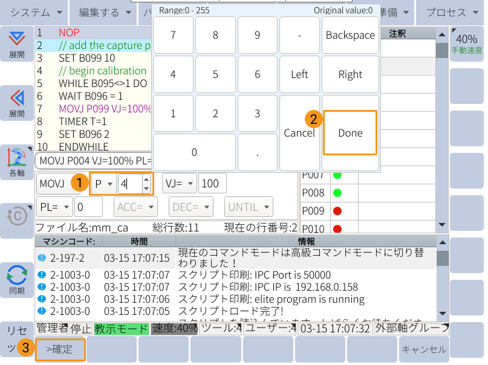
Task: Click the P008 green status indicator
Action: pos(337,193)
